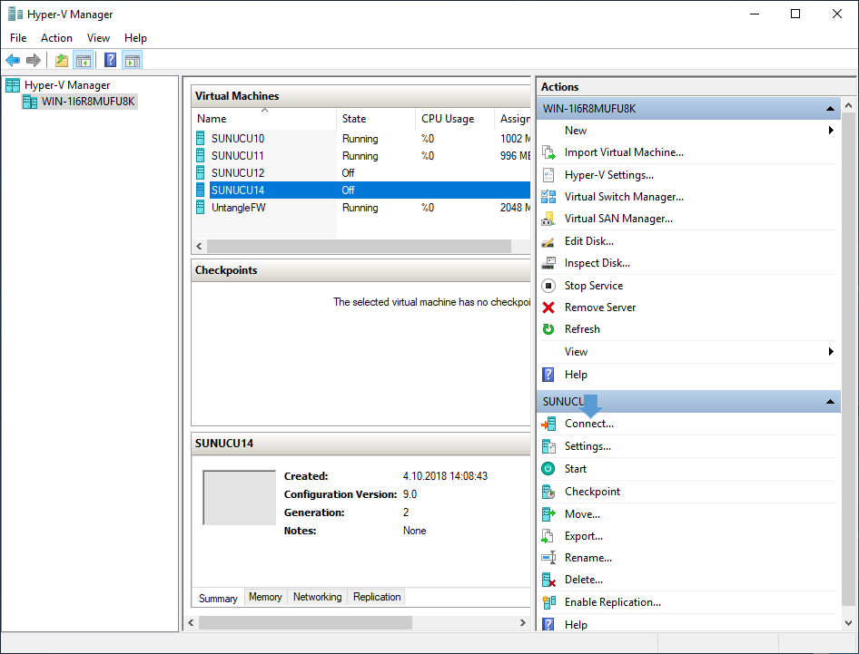Click Enable Replication... action
The image size is (859, 654).
613,602
